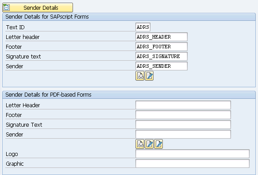Click the Letter header field with ADRS_HEADER

click(162, 37)
